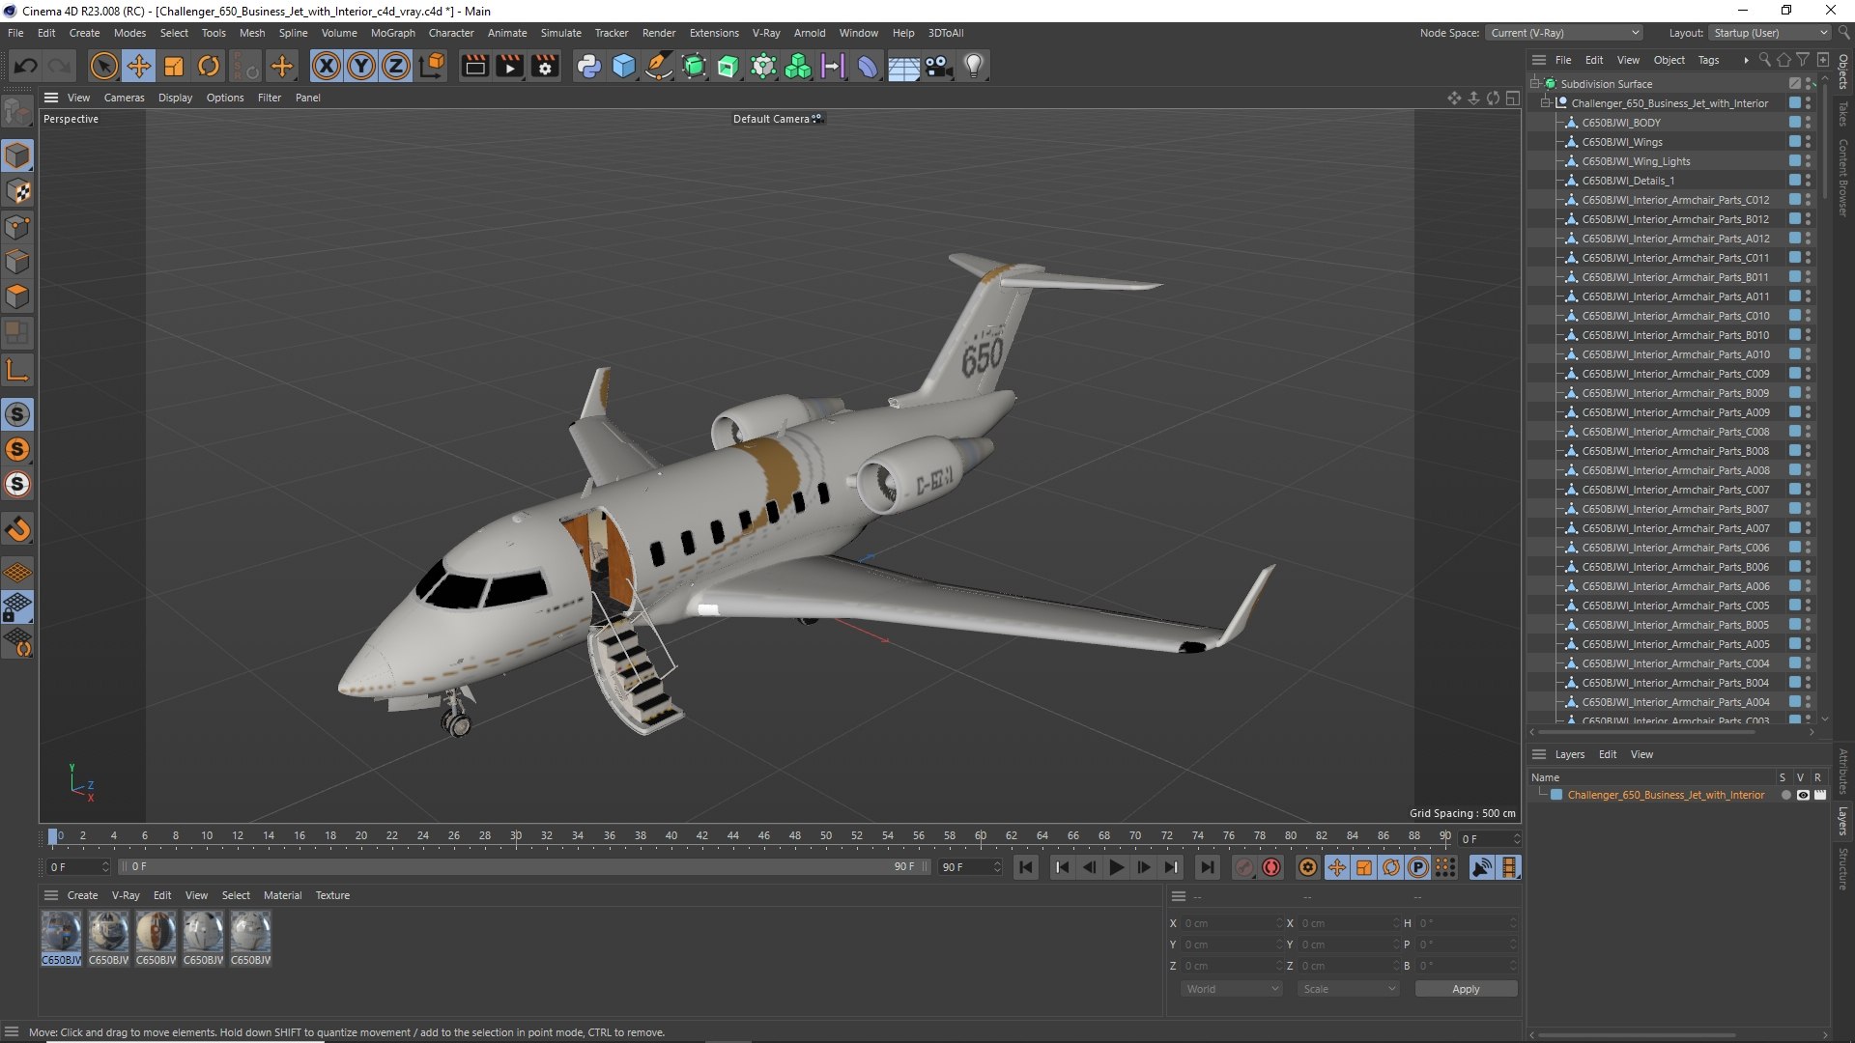This screenshot has height=1043, width=1855.
Task: Select the Spline Pen tool
Action: [x=659, y=66]
